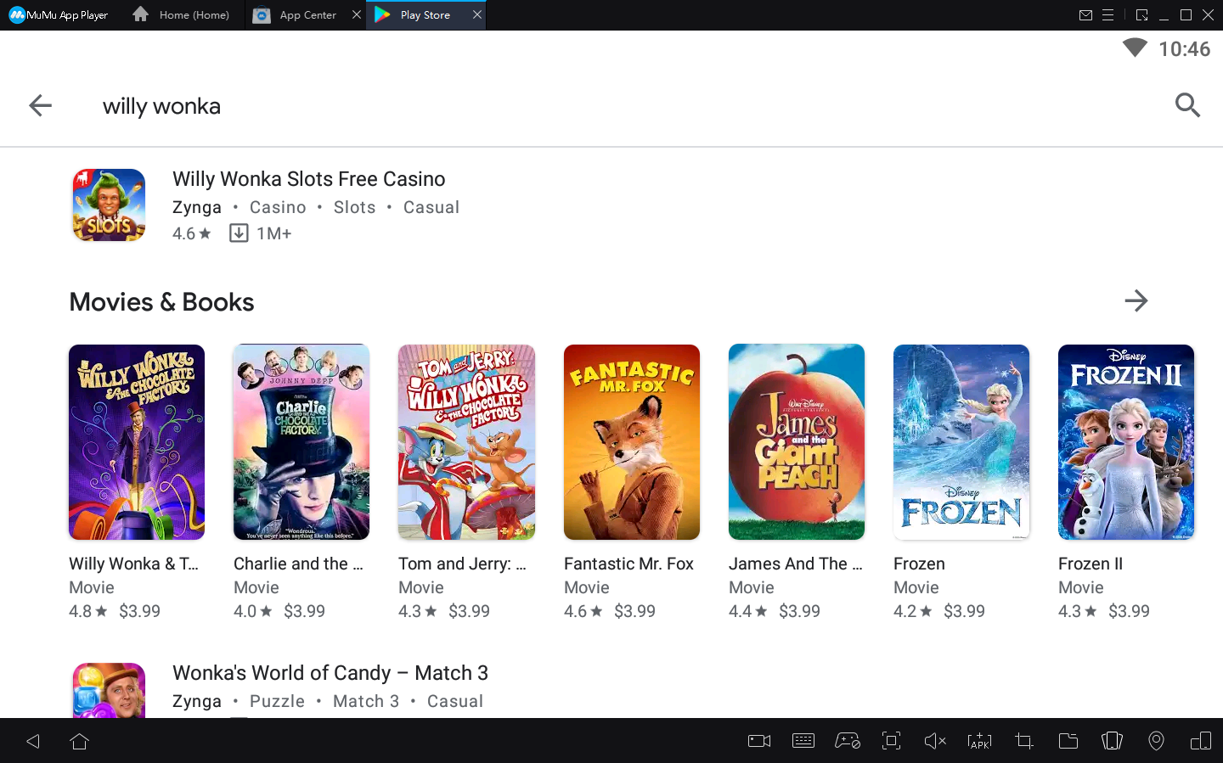Select the 'Fantastic Mr. Fox' title text
This screenshot has height=763, width=1223.
tap(628, 564)
